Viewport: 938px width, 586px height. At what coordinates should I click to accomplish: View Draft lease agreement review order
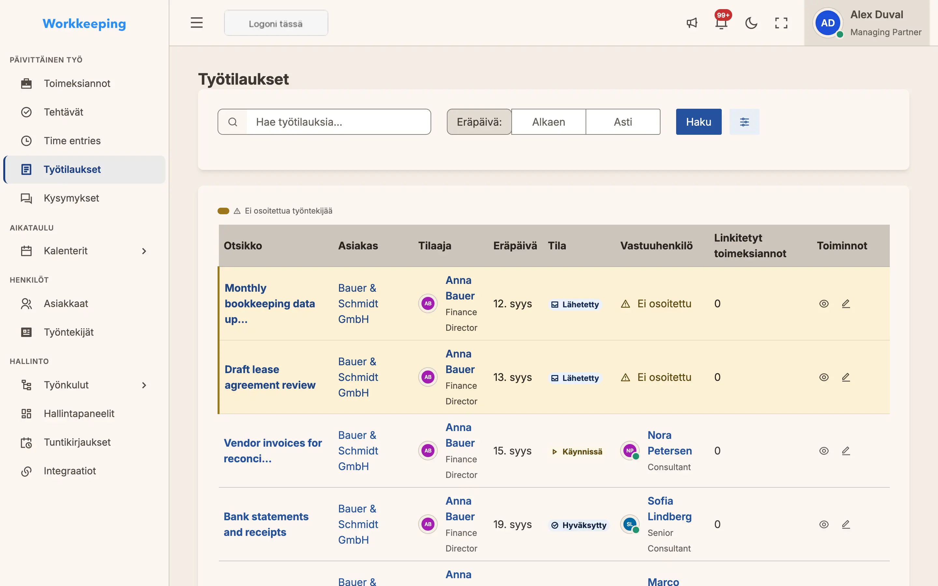coord(824,377)
